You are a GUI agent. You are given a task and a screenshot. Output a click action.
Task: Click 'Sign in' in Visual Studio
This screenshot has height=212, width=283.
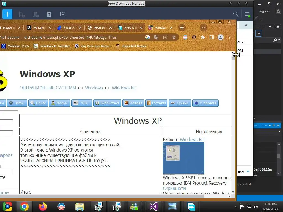coord(264,11)
